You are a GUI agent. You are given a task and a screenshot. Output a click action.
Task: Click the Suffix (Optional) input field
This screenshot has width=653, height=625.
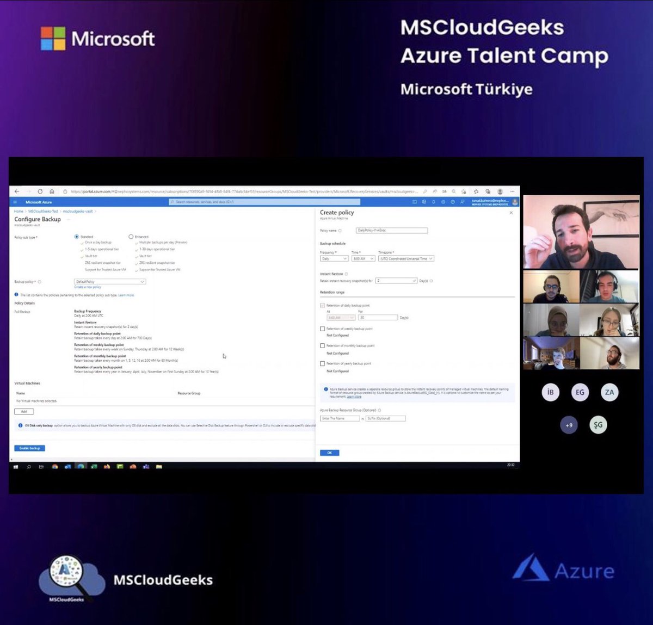click(x=385, y=418)
